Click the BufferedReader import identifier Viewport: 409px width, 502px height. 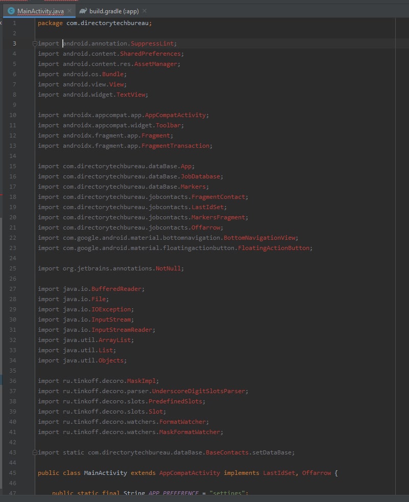click(x=116, y=289)
